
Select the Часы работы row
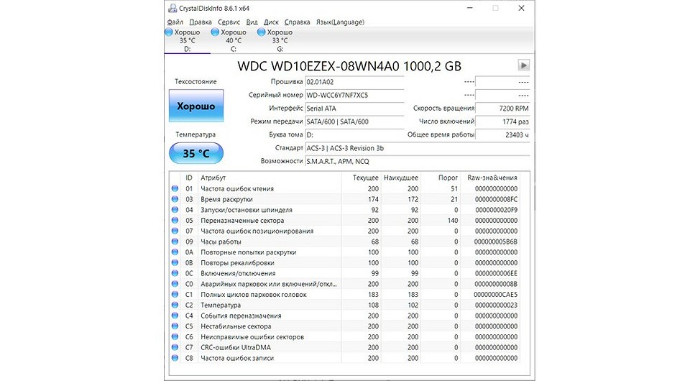point(344,241)
